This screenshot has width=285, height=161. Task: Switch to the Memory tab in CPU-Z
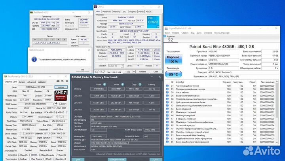click(x=116, y=11)
